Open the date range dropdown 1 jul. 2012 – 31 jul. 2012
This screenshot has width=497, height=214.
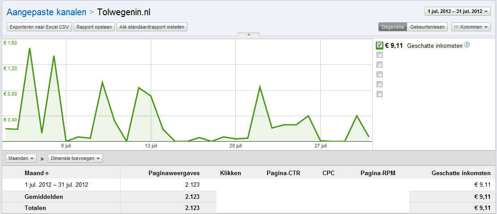(458, 12)
